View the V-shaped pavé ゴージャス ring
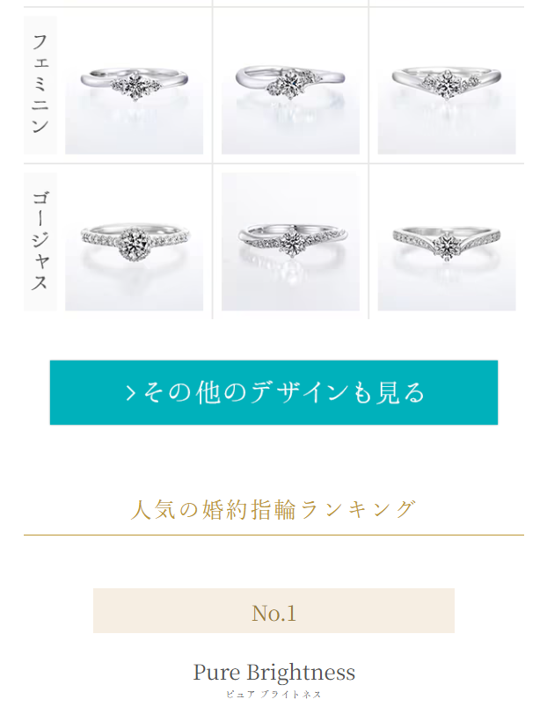The height and width of the screenshot is (714, 547). (x=447, y=242)
